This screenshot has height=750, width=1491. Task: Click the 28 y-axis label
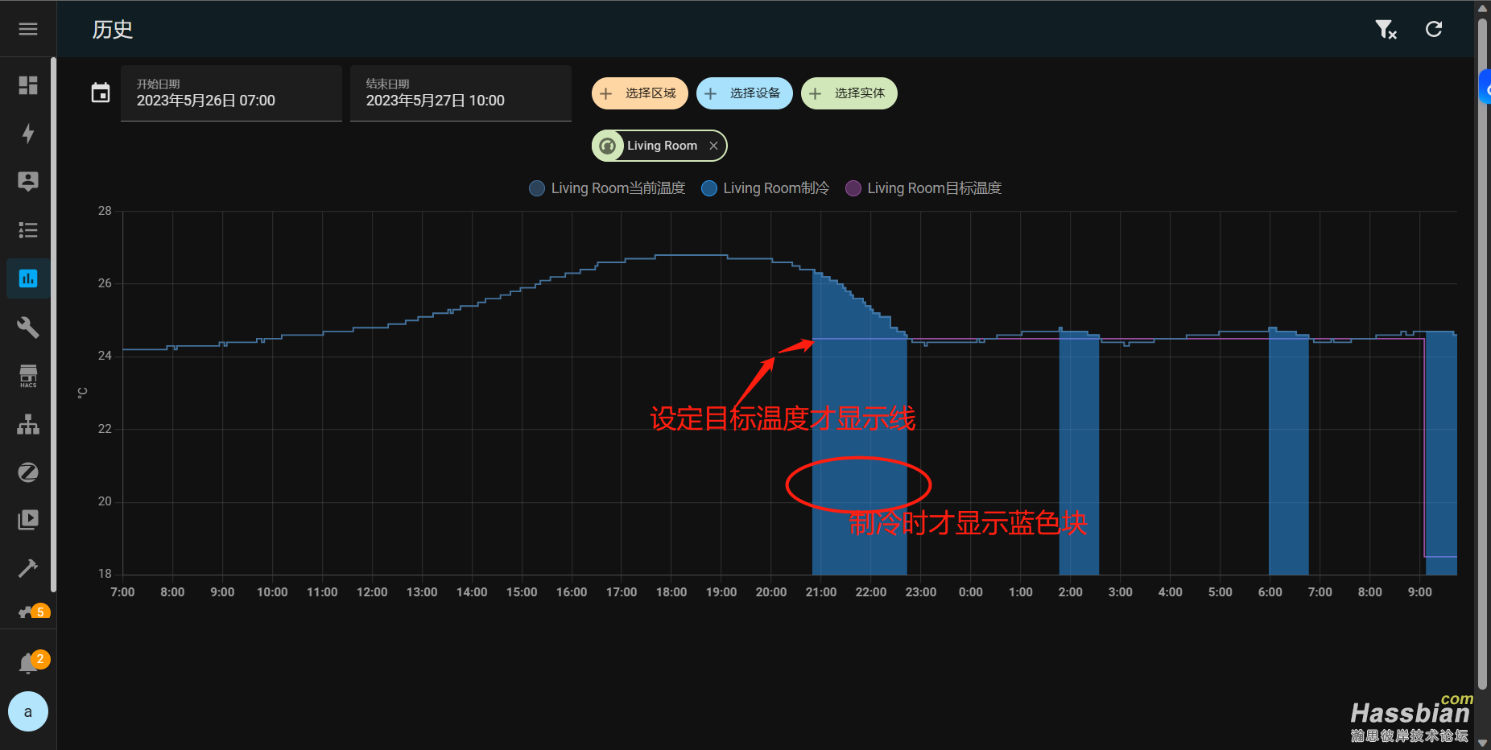(x=105, y=211)
